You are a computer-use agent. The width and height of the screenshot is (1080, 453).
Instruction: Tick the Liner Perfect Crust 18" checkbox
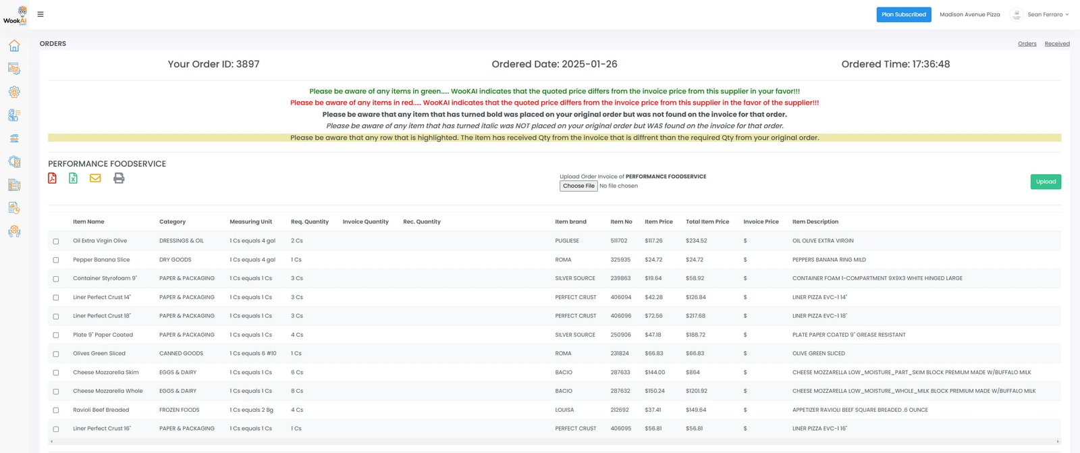click(56, 317)
